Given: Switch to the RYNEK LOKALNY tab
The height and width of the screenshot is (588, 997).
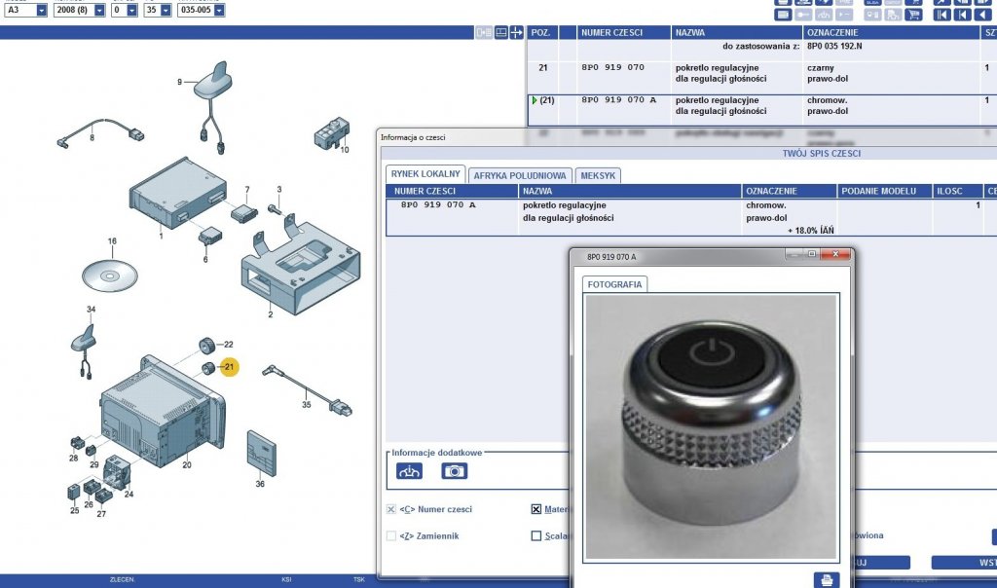Looking at the screenshot, I should pyautogui.click(x=425, y=174).
